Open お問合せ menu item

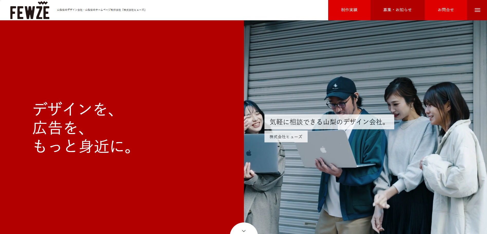pos(446,10)
